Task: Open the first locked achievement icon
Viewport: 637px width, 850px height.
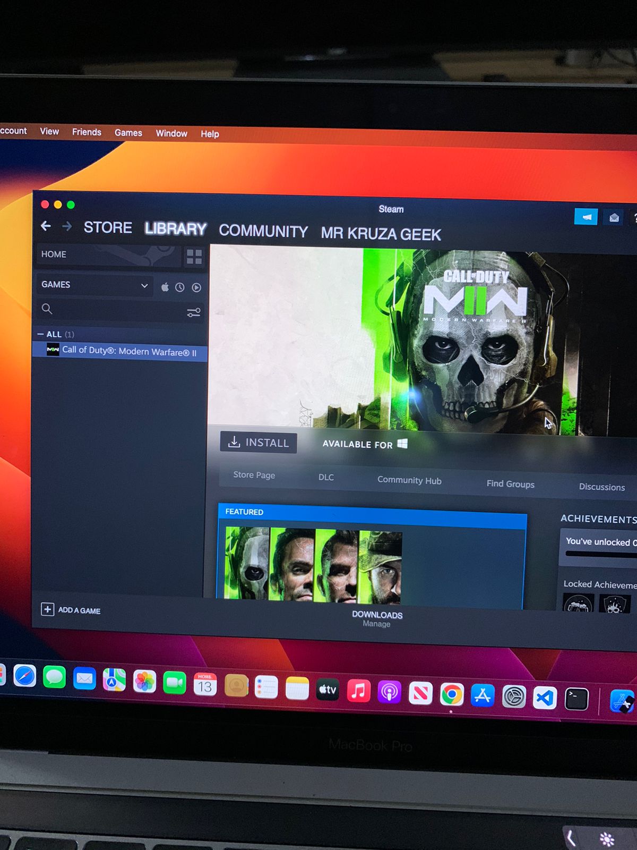Action: pos(578,603)
